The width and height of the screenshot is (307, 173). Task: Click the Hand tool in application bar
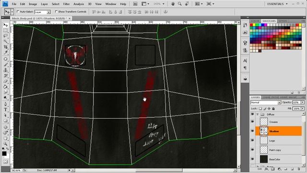173,4
